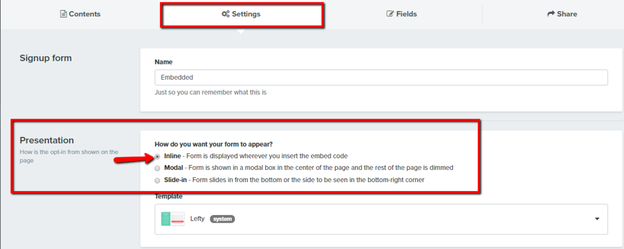
Task: Click the Inline option label text
Action: 173,156
